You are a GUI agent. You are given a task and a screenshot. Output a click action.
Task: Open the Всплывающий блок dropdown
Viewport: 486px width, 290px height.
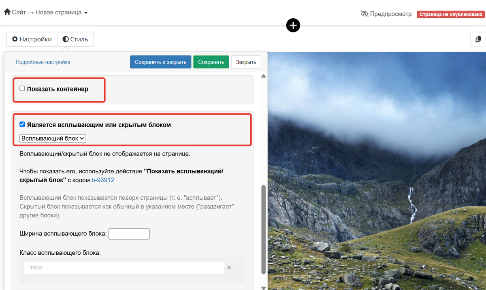click(53, 138)
